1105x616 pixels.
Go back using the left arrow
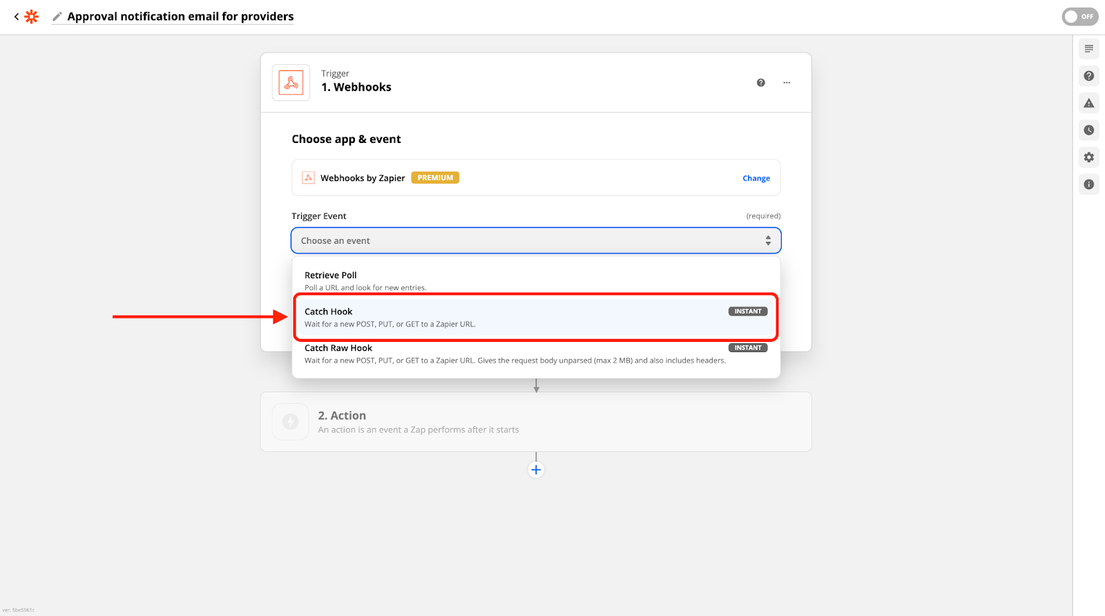coord(17,17)
